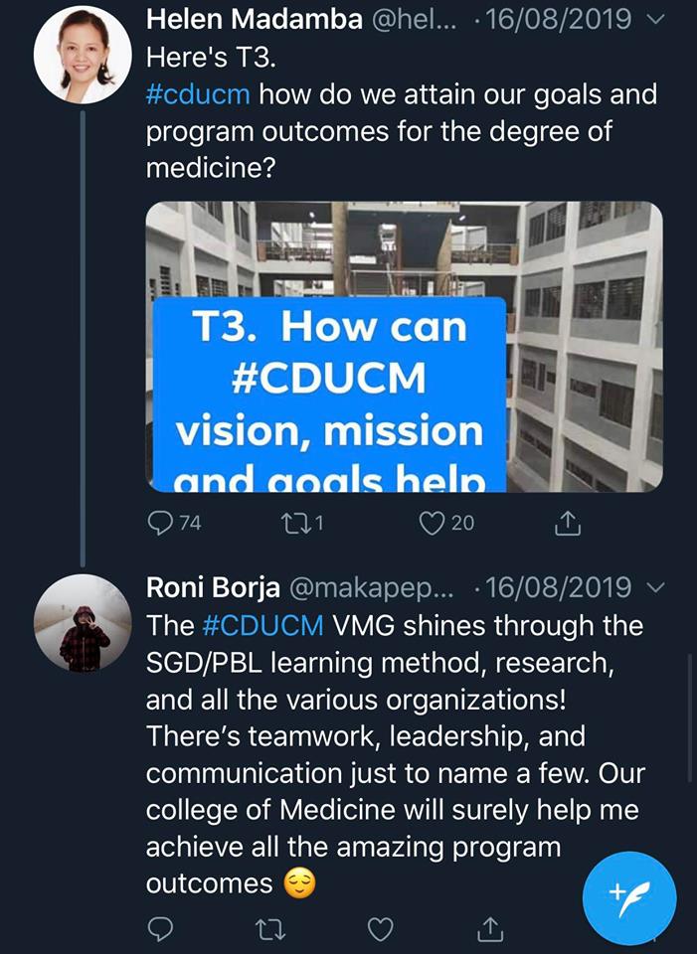
Task: Like Roni Borja's tweet
Action: 380,928
